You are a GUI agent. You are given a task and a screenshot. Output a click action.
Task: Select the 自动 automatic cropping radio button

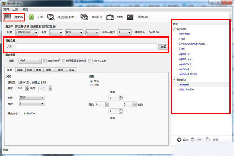[91, 81]
